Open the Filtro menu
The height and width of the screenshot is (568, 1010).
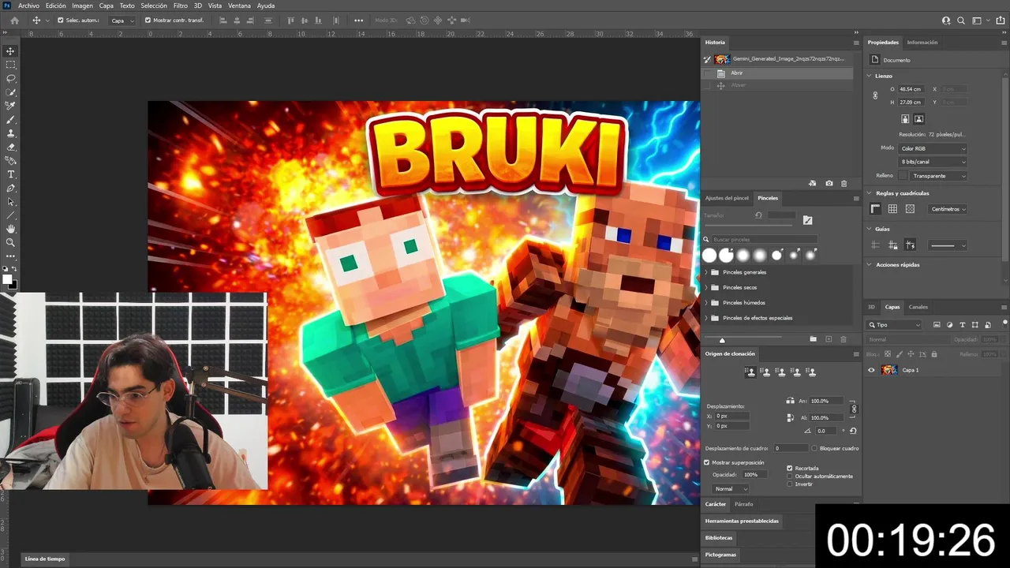[x=181, y=6]
